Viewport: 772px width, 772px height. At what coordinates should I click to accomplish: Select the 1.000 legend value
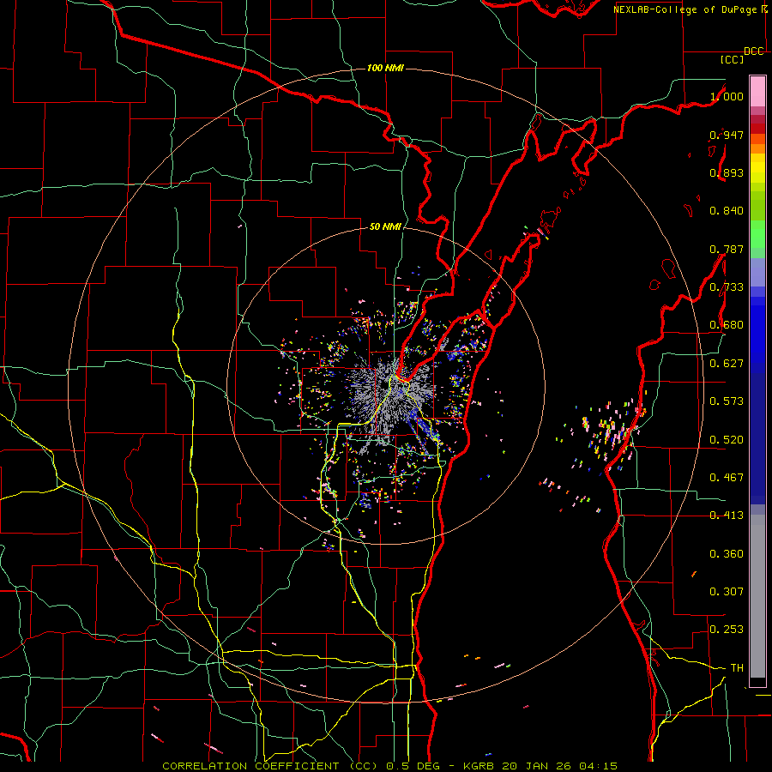(727, 96)
